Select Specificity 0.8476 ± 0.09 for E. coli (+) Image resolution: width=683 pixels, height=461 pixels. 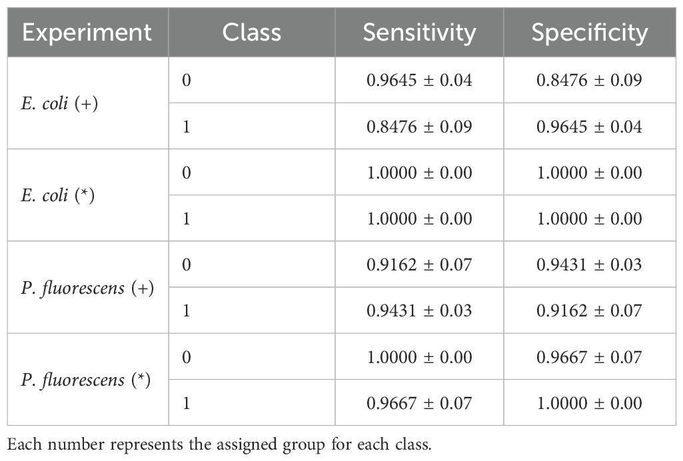click(x=589, y=81)
